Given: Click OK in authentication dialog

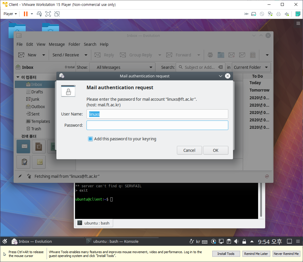Looking at the screenshot, I should click(x=216, y=150).
